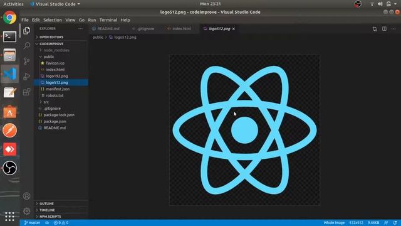401x226 pixels.
Task: Click the public breadcrumb segment
Action: point(98,38)
